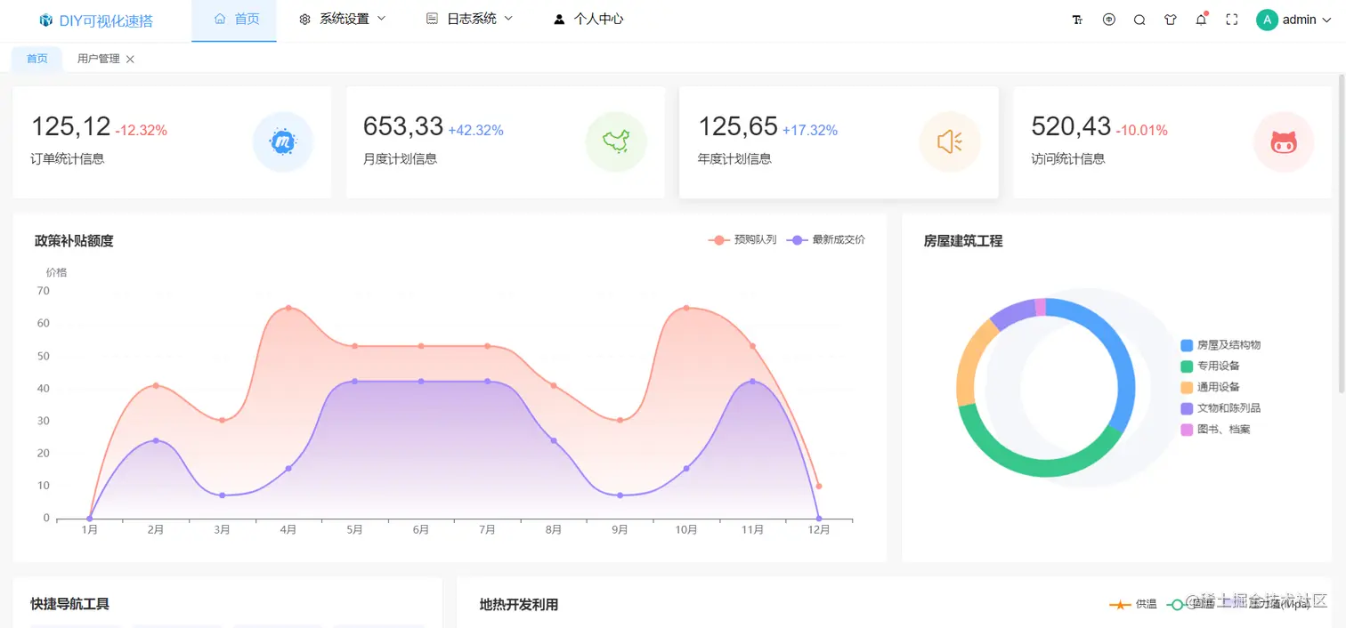Toggle 最新成交价 series in legend
Screen dimensions: 1346x628
pos(826,240)
